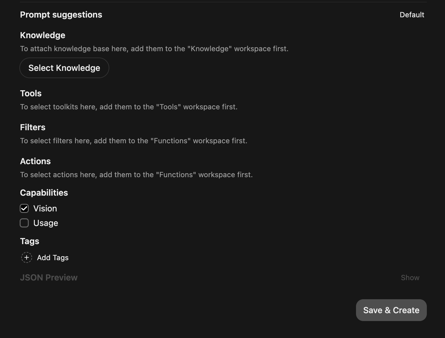Show the JSON Preview section
The image size is (445, 338).
pyautogui.click(x=410, y=278)
